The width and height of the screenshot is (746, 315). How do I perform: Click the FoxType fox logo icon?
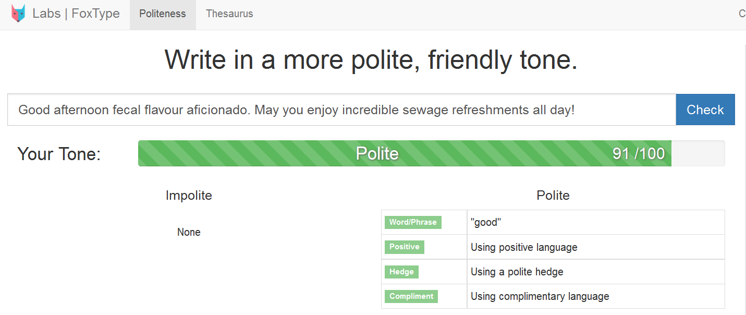(18, 14)
